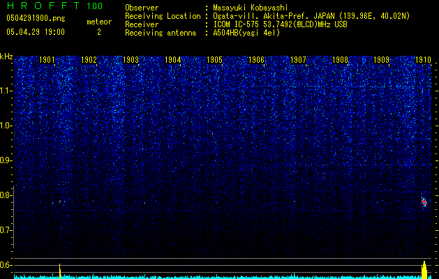Click the meteor count value 2
Viewport: 439px width, 279px height.
pyautogui.click(x=99, y=32)
